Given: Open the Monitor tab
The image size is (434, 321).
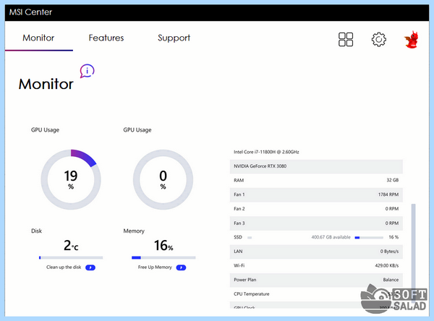Looking at the screenshot, I should pyautogui.click(x=38, y=38).
